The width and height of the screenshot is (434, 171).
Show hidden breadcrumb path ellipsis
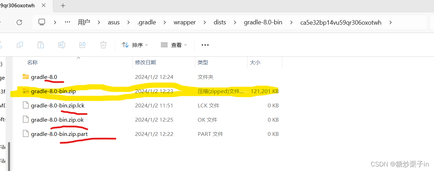click(x=68, y=22)
